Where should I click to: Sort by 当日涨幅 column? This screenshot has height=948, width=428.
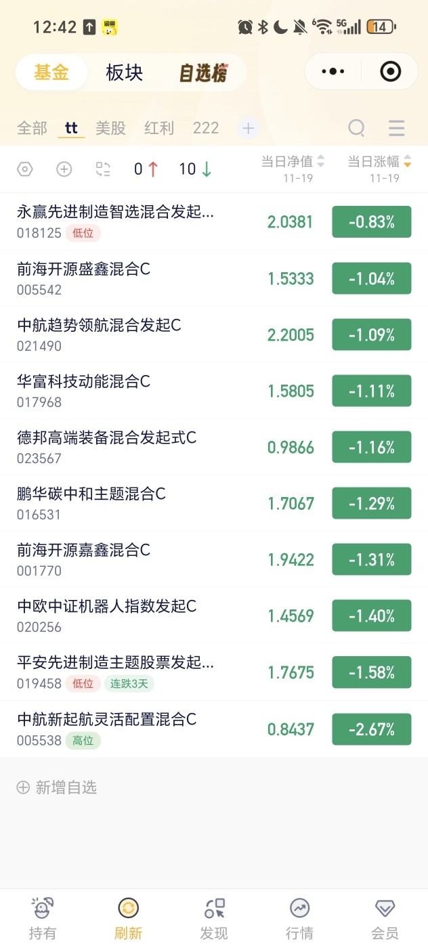coord(379,162)
